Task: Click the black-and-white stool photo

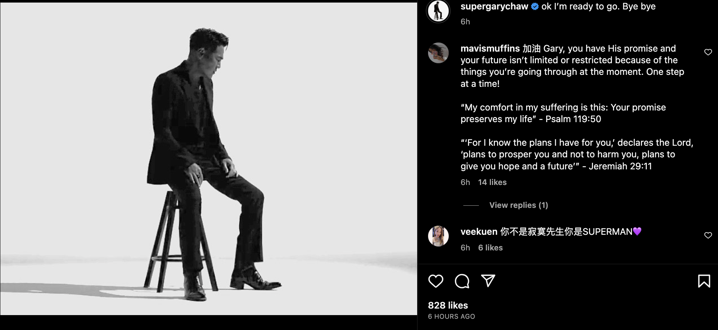Action: 209,158
